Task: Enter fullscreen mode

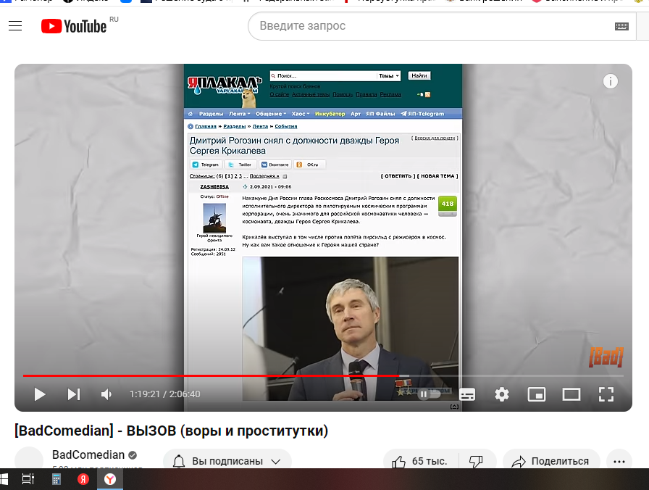Action: (x=606, y=394)
